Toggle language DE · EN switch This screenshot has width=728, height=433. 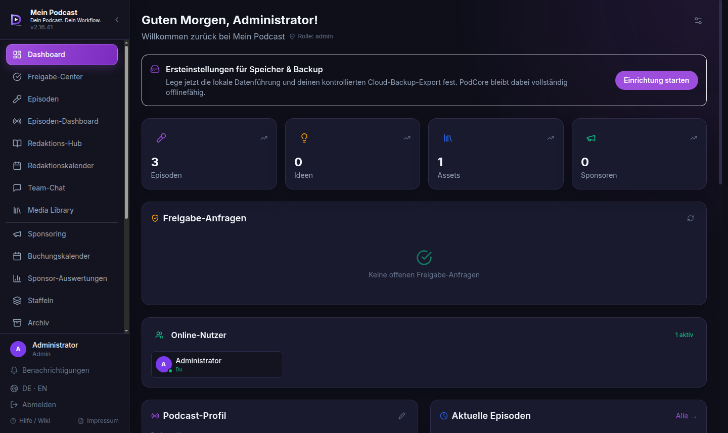[x=29, y=389]
